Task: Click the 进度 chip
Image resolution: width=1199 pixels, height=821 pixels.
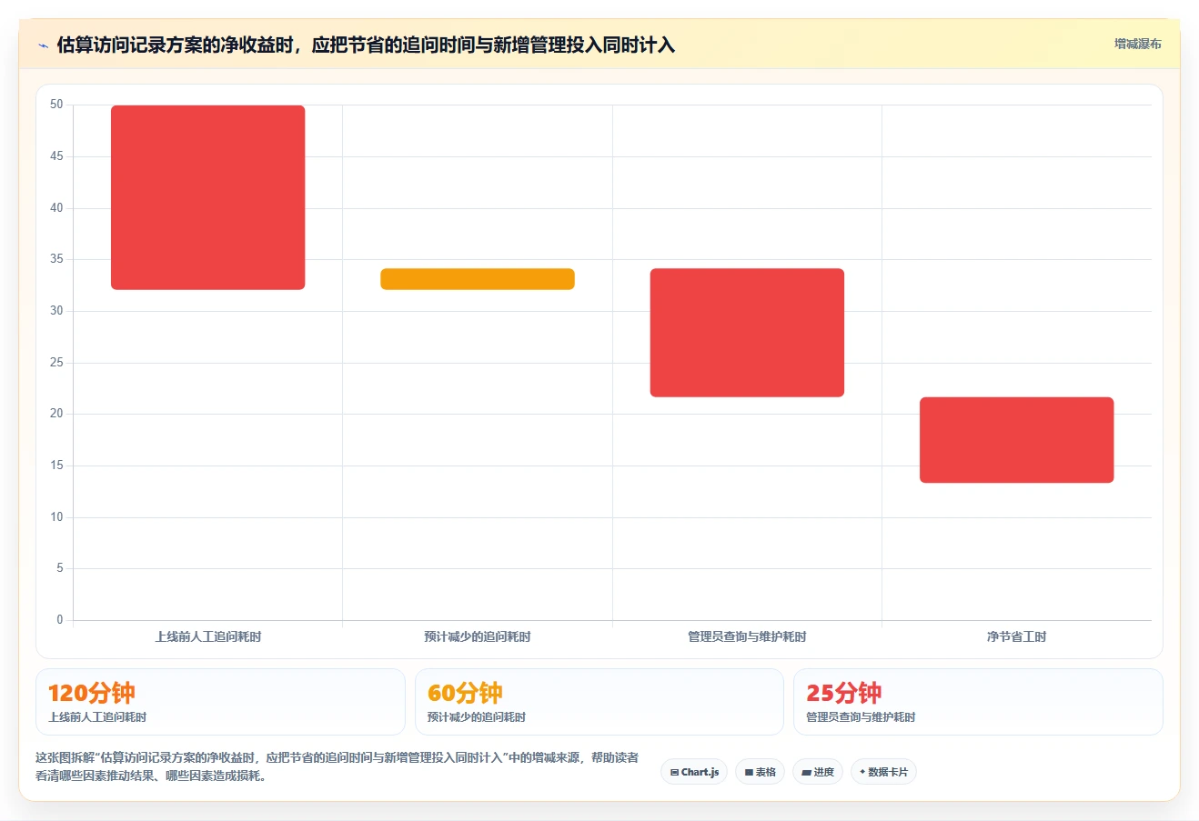Action: point(818,772)
